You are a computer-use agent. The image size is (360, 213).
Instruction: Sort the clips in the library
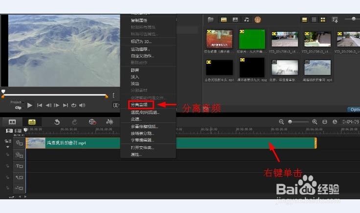[335, 20]
